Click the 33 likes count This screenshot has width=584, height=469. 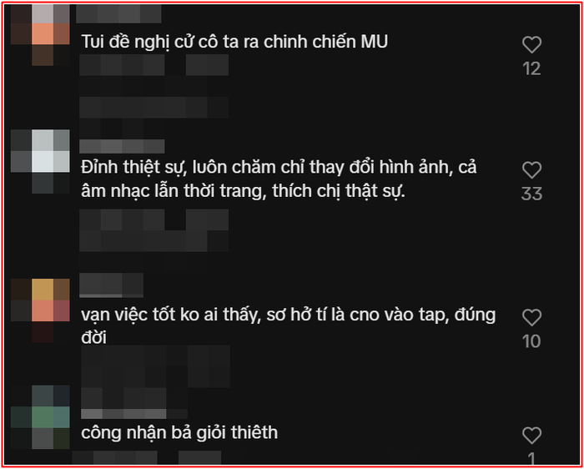(531, 194)
